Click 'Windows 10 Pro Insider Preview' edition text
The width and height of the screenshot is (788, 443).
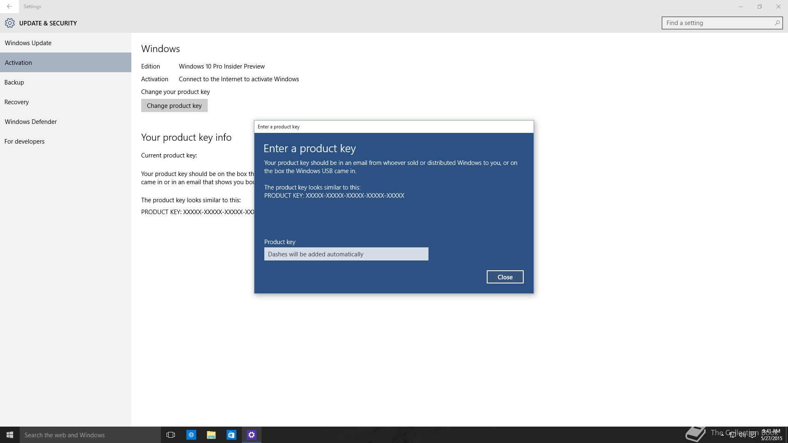coord(222,66)
